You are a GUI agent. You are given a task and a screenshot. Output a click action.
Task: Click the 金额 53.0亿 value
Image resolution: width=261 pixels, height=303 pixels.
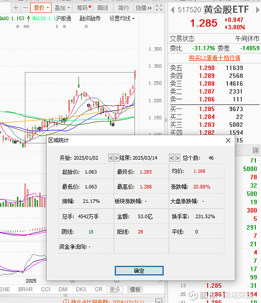145,216
